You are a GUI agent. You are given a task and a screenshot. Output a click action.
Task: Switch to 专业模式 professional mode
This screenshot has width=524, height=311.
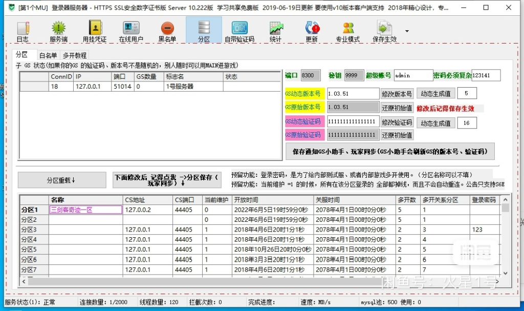347,31
